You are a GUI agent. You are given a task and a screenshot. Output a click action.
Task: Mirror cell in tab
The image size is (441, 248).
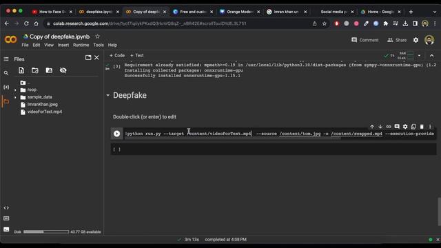413,127
